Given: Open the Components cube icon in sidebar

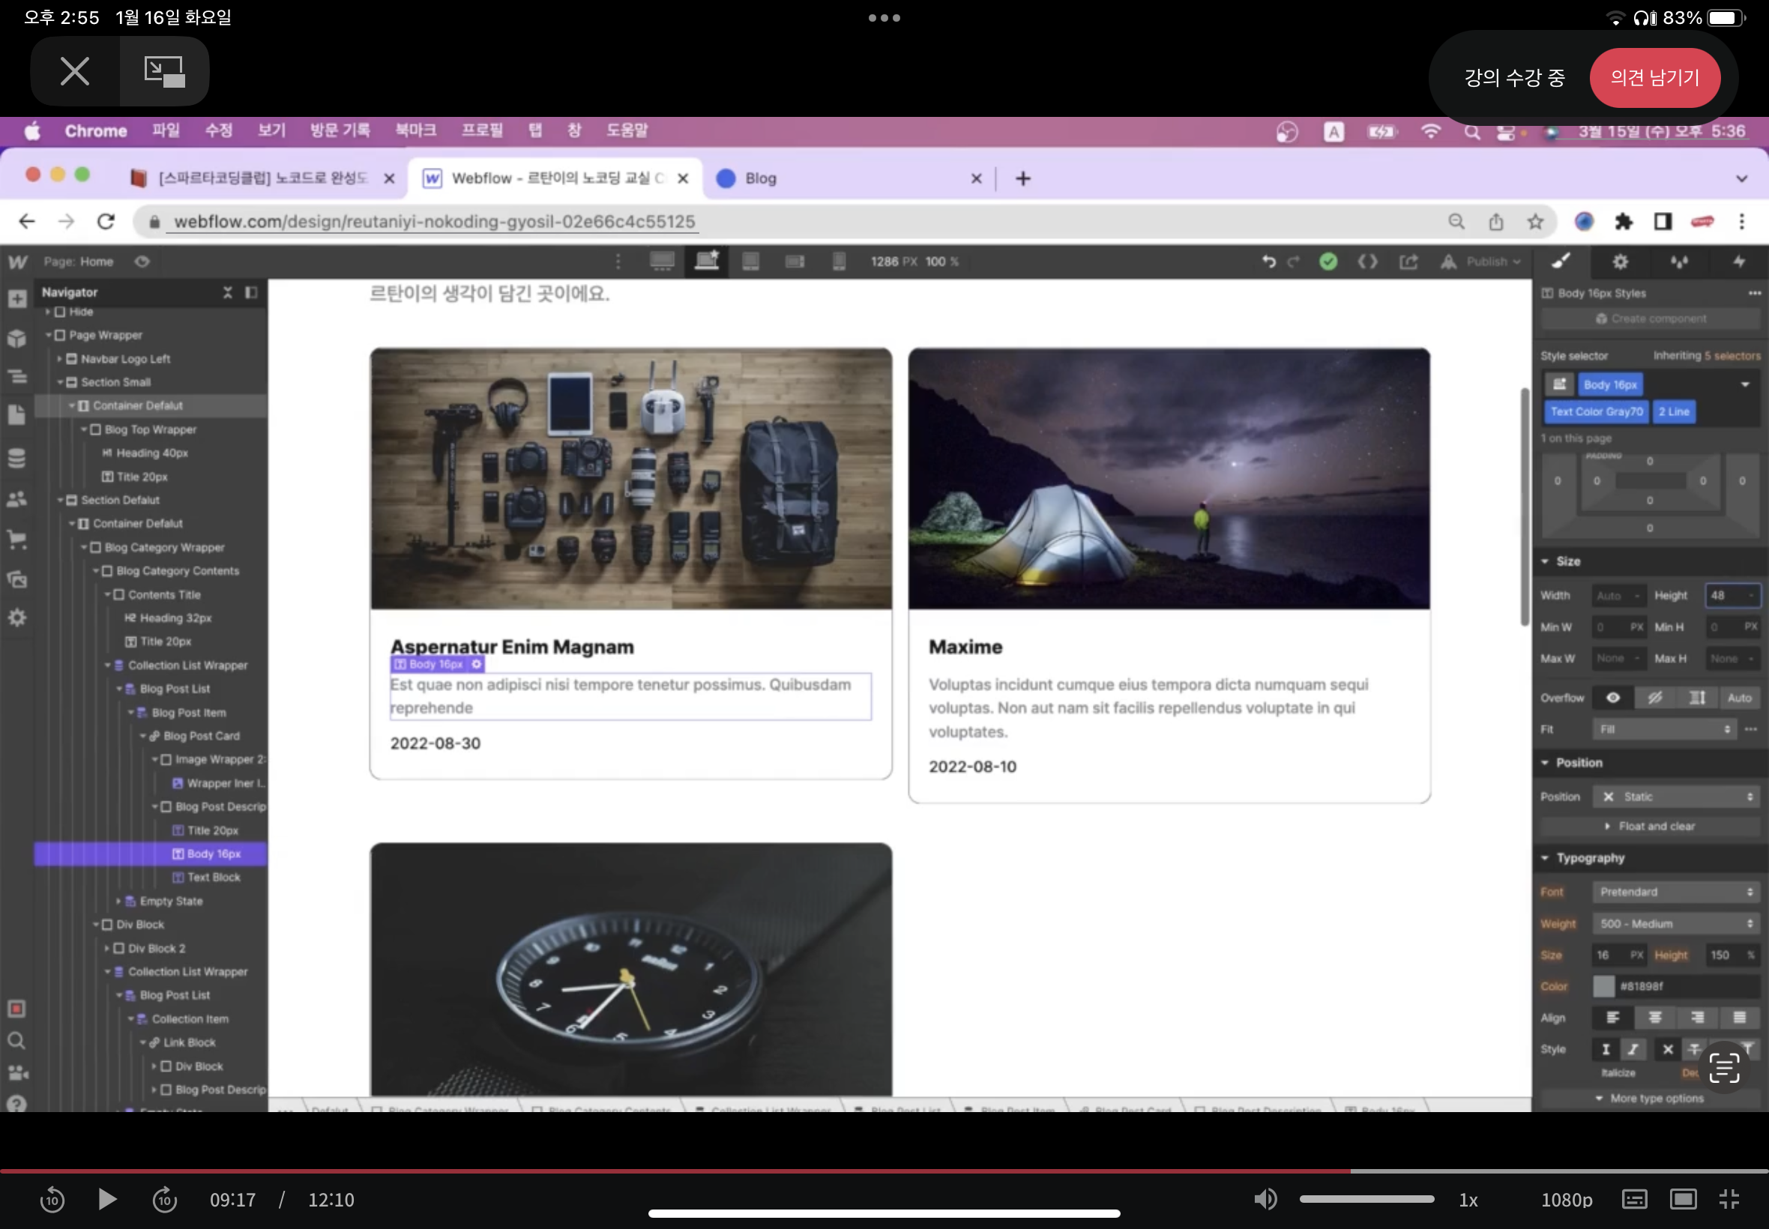Looking at the screenshot, I should (17, 338).
